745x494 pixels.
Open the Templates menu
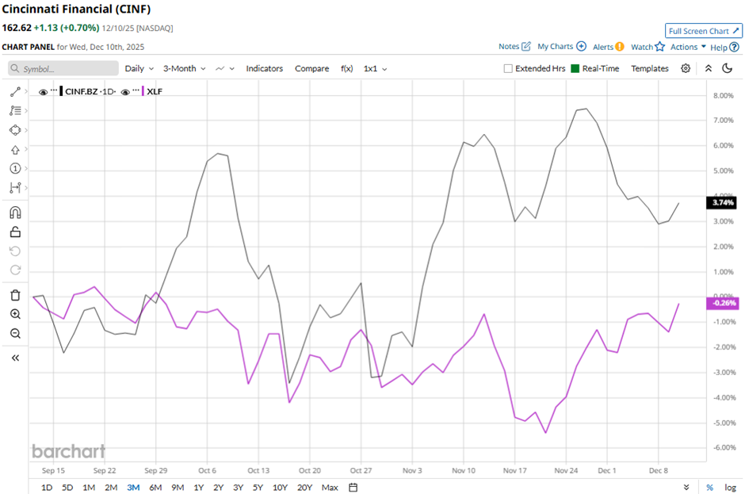pyautogui.click(x=650, y=68)
